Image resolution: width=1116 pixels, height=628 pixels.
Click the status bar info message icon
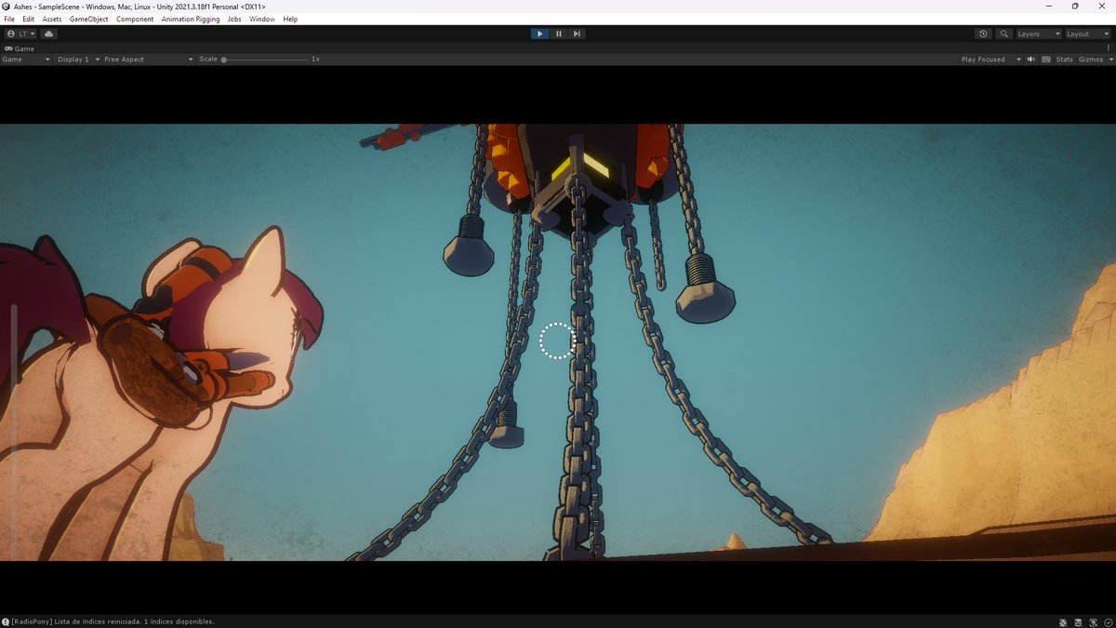(6, 621)
